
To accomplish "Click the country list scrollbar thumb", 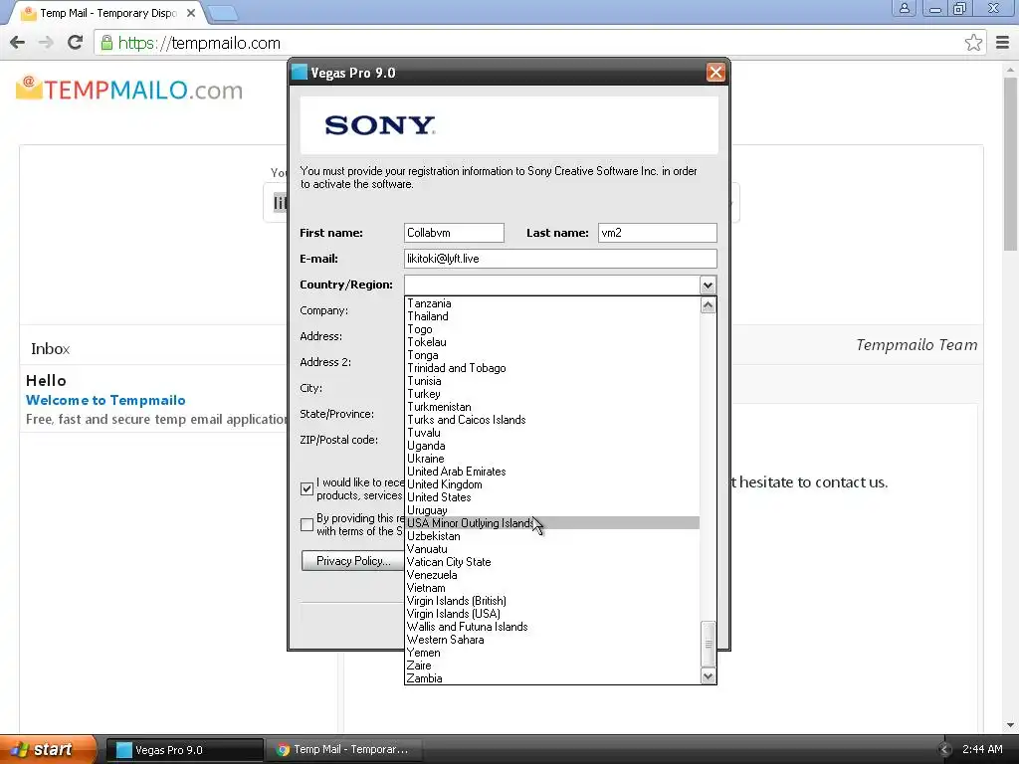I will (708, 644).
